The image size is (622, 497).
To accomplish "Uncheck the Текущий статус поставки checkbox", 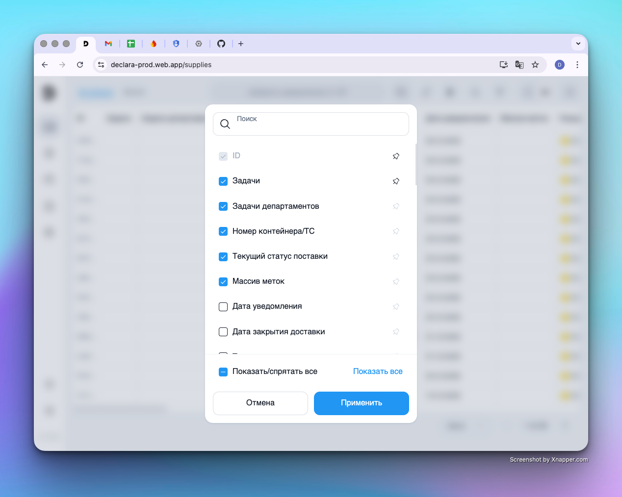I will click(223, 256).
